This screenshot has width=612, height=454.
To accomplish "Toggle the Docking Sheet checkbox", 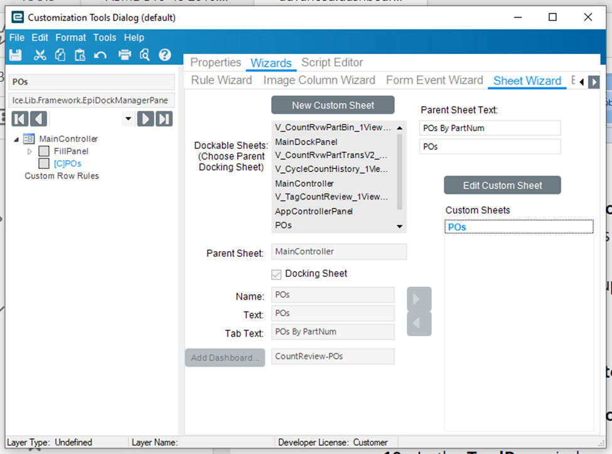I will pos(276,274).
